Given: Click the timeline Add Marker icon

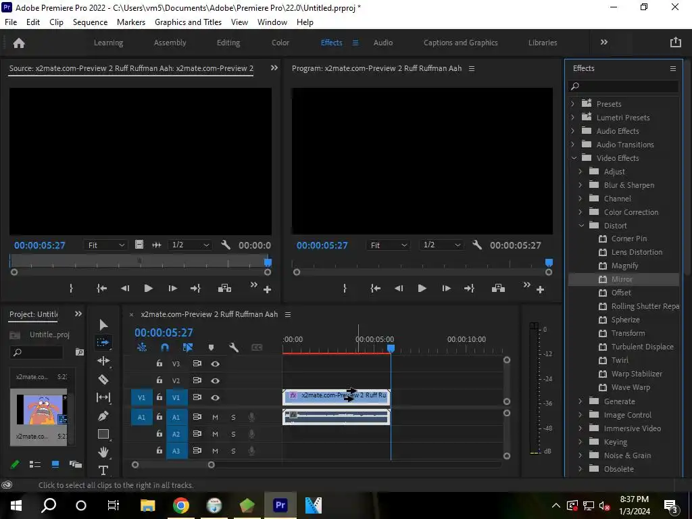Looking at the screenshot, I should tap(211, 348).
